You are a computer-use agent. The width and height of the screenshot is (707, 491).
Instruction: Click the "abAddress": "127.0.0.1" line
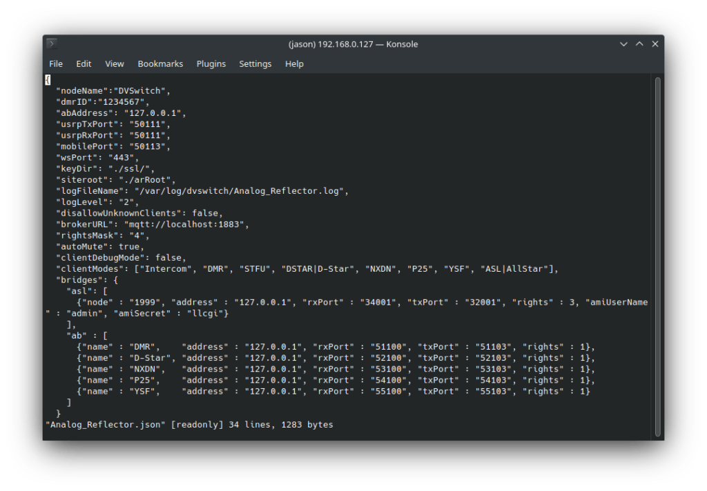[x=121, y=113]
